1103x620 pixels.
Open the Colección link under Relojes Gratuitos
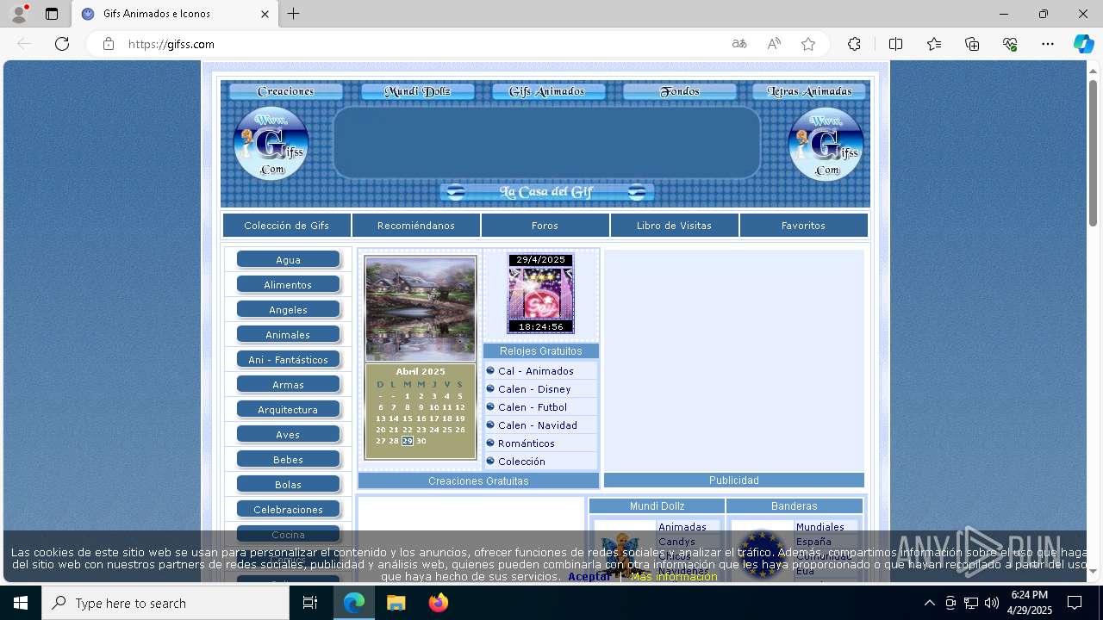(x=521, y=462)
